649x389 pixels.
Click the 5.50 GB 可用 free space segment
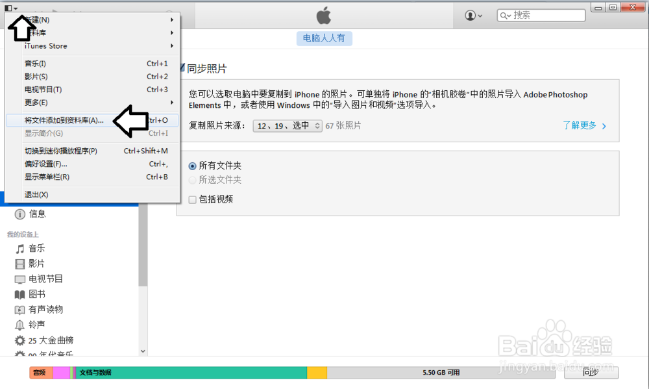point(441,372)
